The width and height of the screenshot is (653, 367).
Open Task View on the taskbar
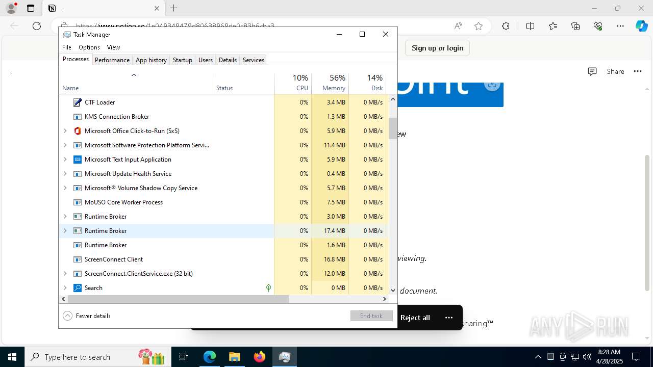(x=184, y=357)
